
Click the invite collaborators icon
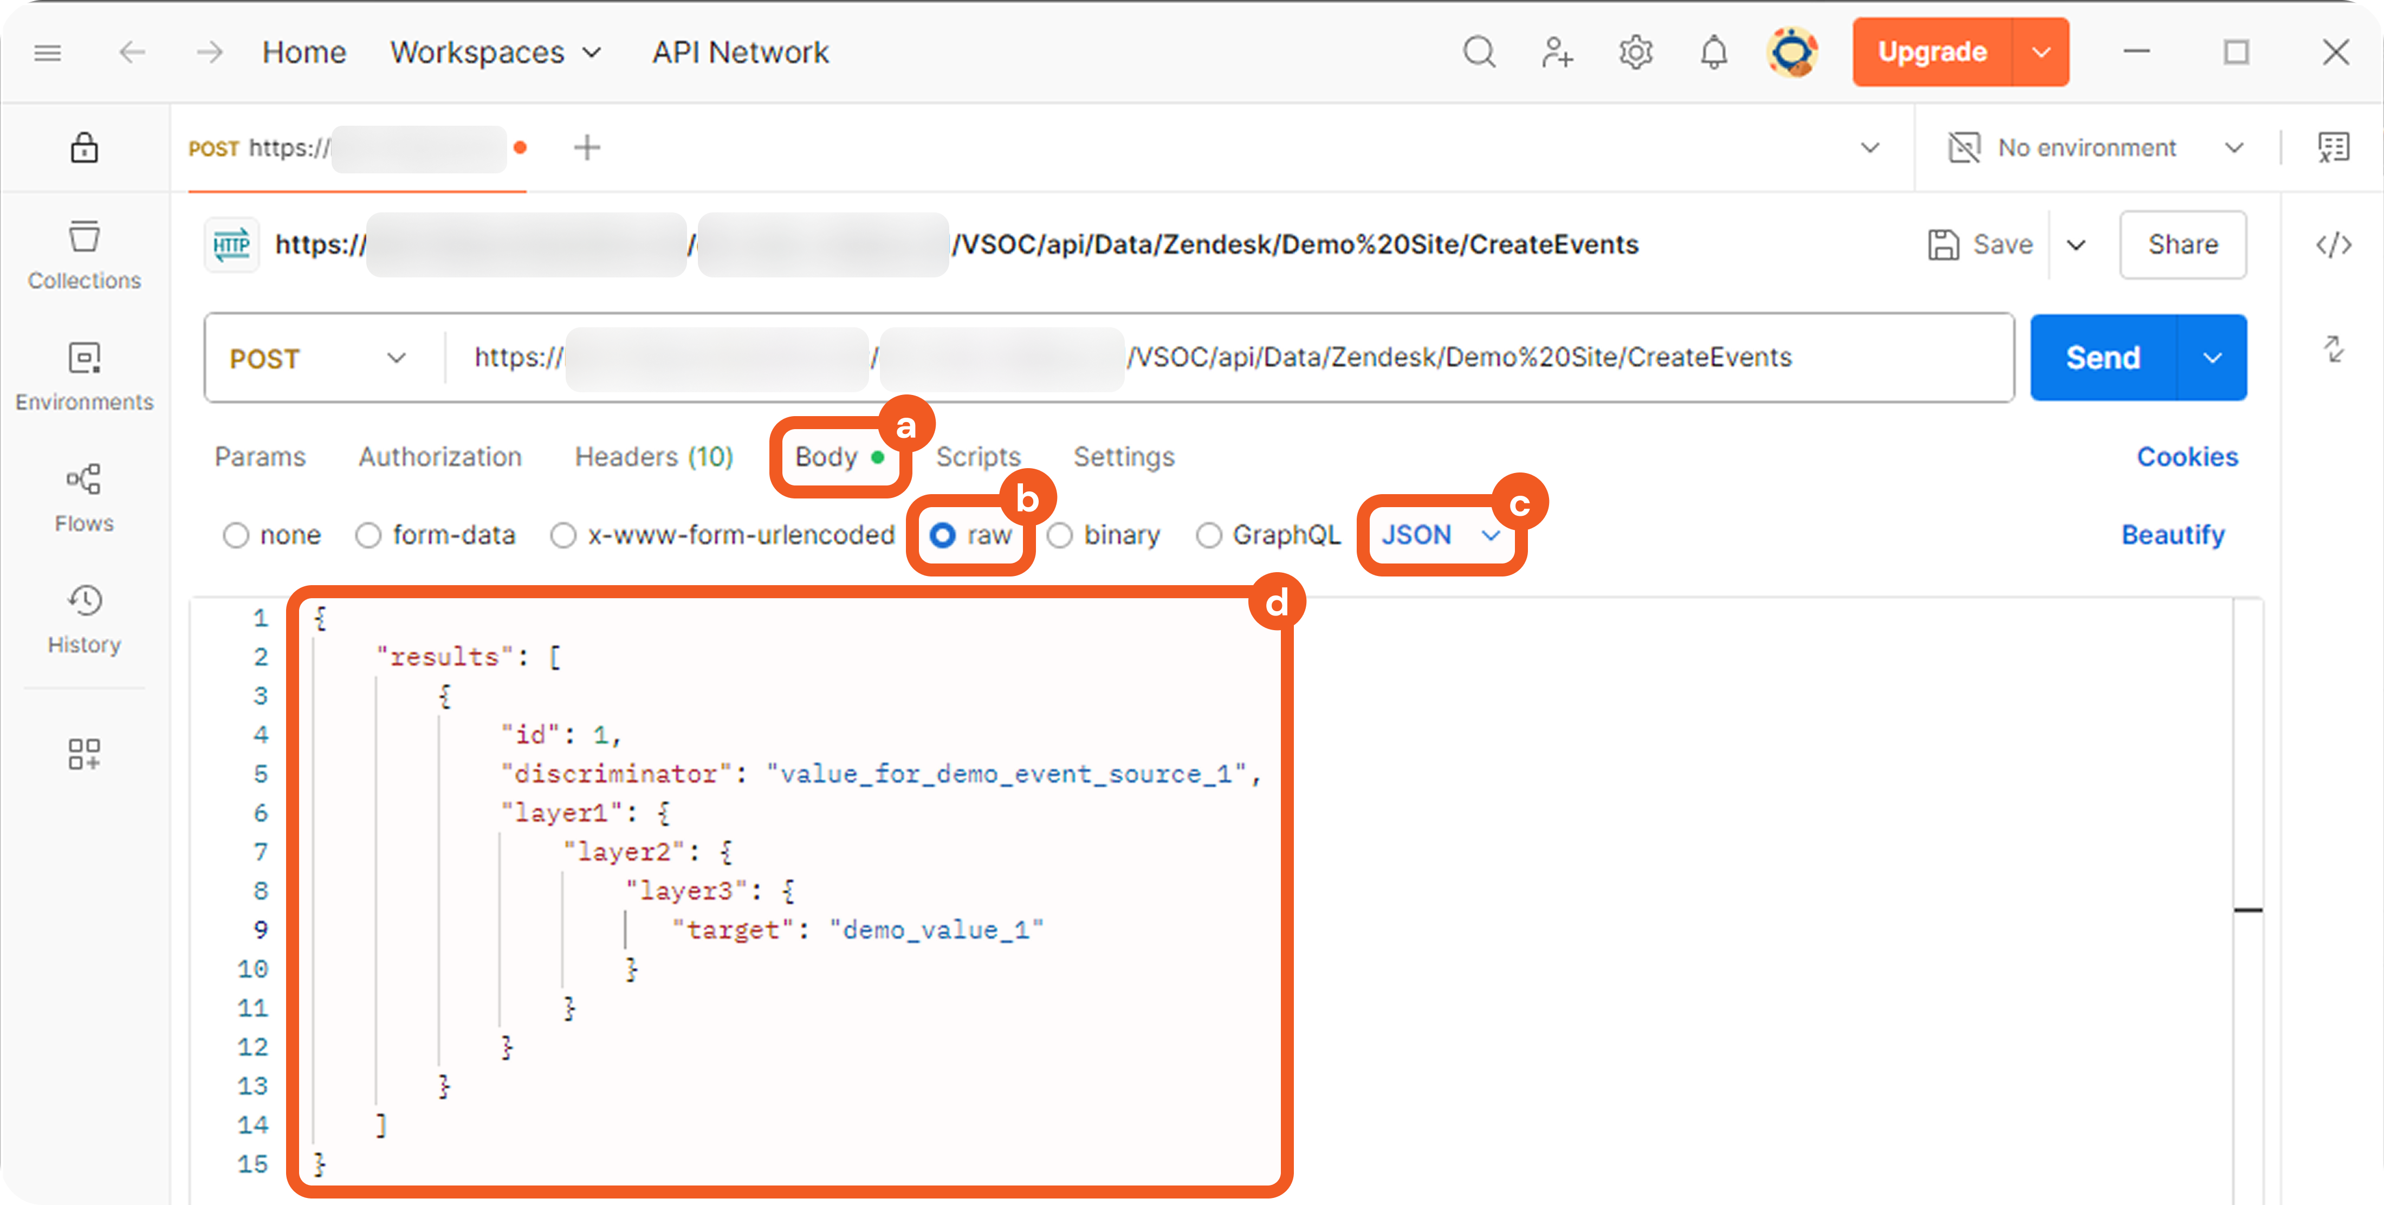coord(1557,53)
